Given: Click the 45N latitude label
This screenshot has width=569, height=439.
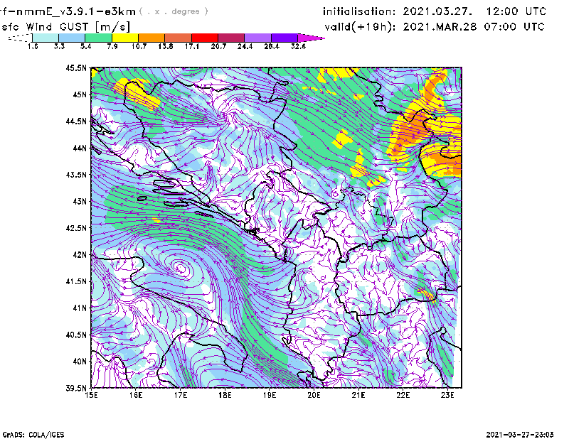Looking at the screenshot, I should coord(80,94).
